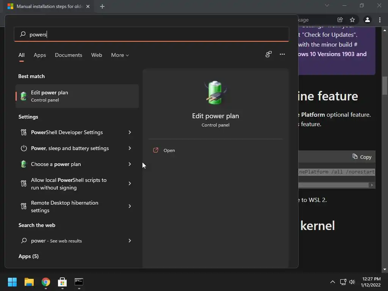Open Google Chrome from the taskbar
The image size is (388, 291).
click(46, 282)
